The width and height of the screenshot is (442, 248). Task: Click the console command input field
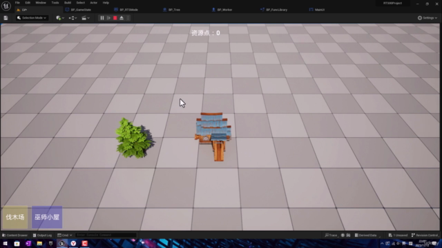pyautogui.click(x=106, y=235)
